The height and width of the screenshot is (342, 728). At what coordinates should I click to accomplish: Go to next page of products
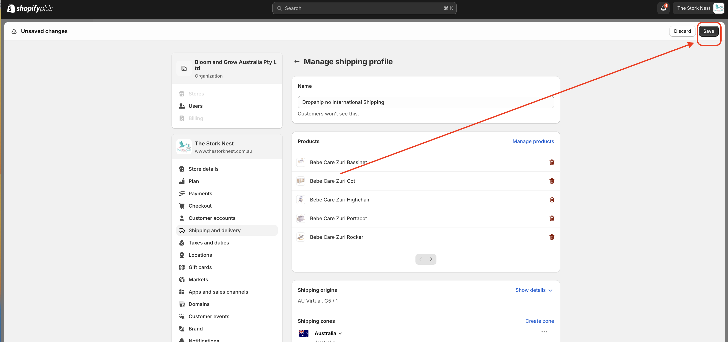[431, 259]
